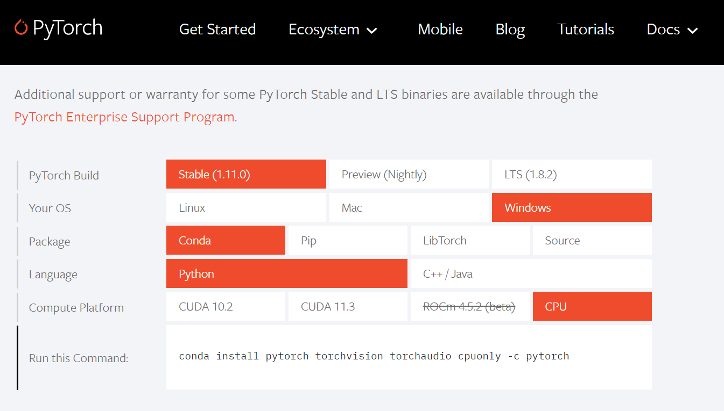This screenshot has width=724, height=411.
Task: Switch package to Pip
Action: [x=347, y=240]
